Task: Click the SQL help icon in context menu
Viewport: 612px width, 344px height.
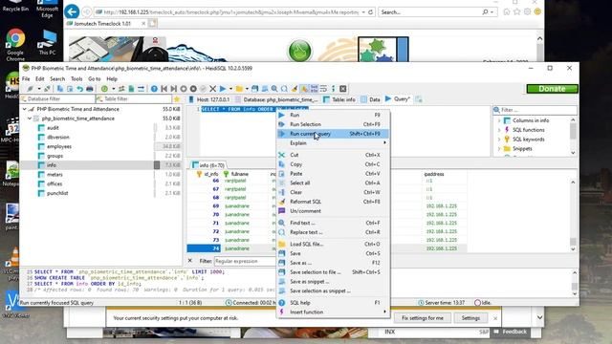Action: coord(282,303)
